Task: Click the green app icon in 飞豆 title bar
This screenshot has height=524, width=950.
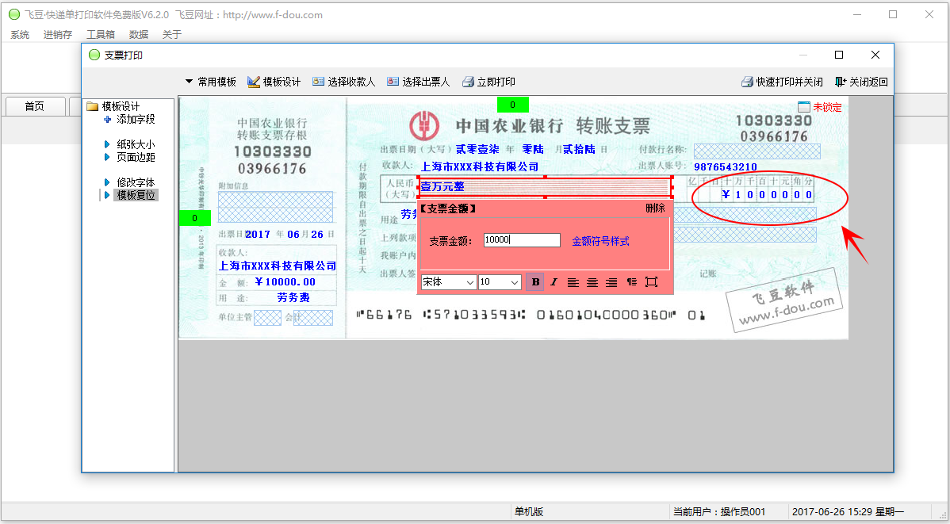Action: point(14,14)
